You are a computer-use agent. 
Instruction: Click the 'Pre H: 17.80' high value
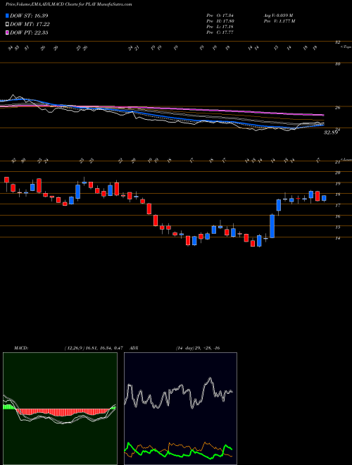pyautogui.click(x=220, y=21)
